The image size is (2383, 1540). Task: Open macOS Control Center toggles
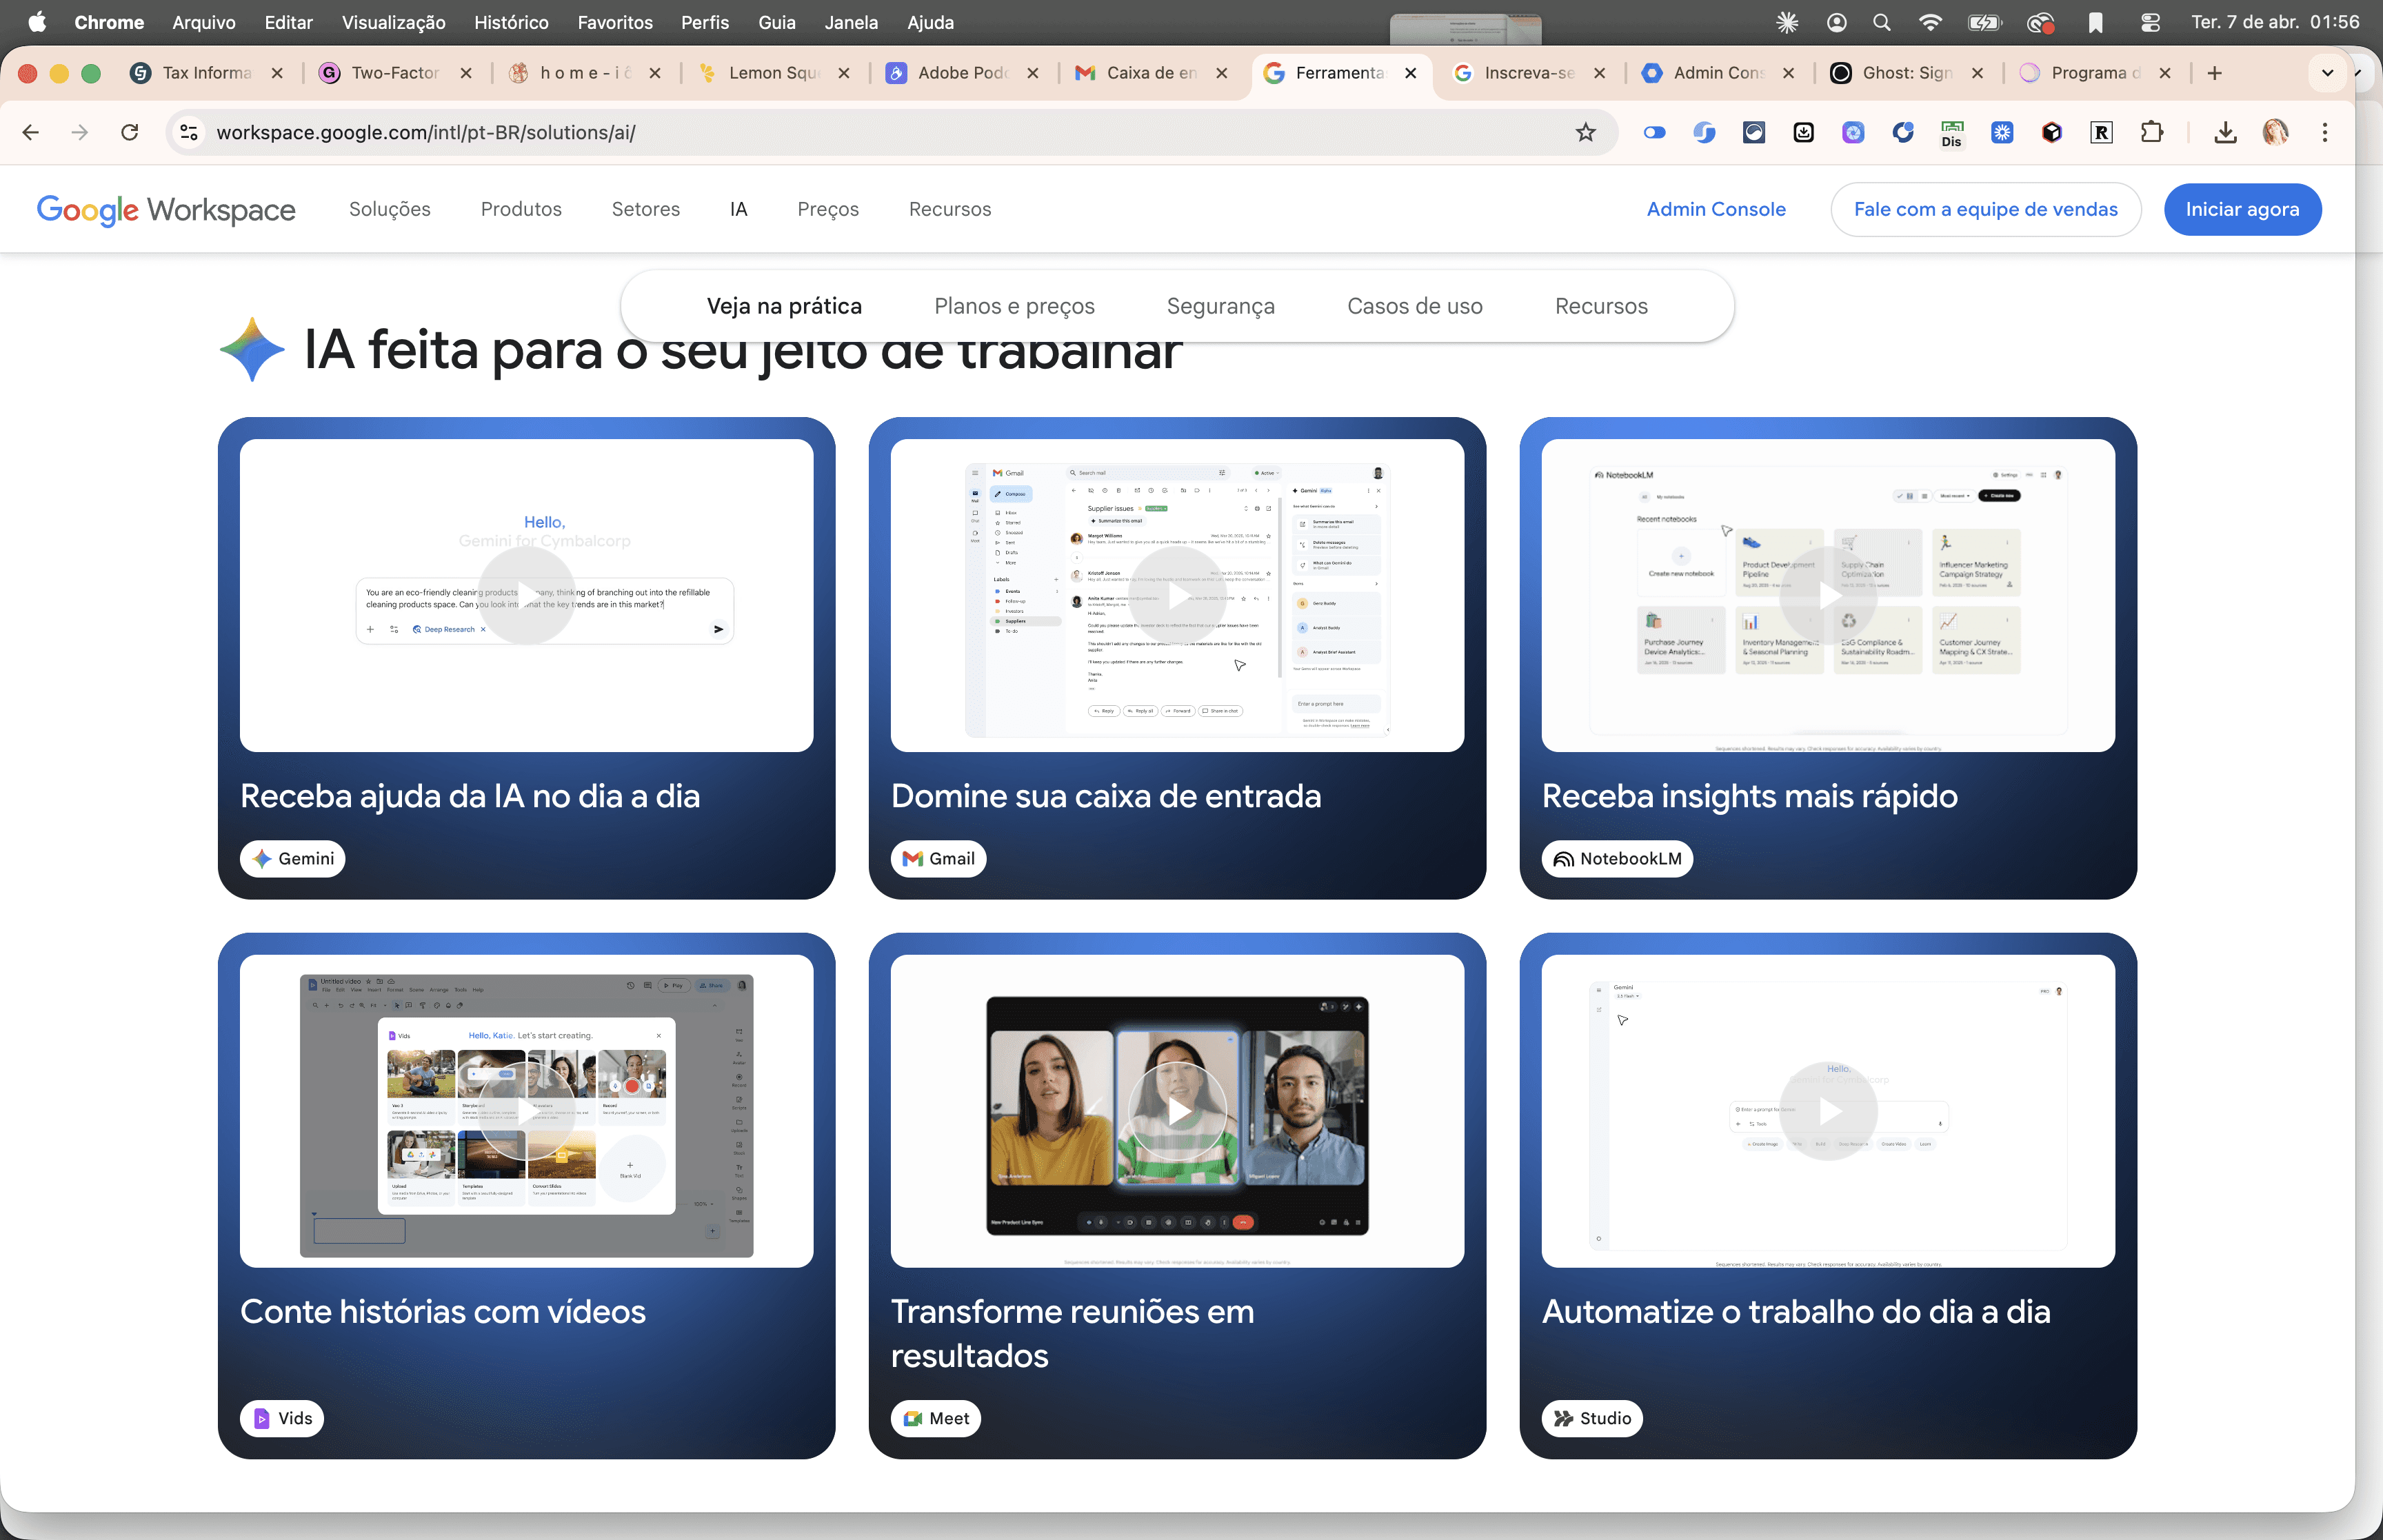2150,22
